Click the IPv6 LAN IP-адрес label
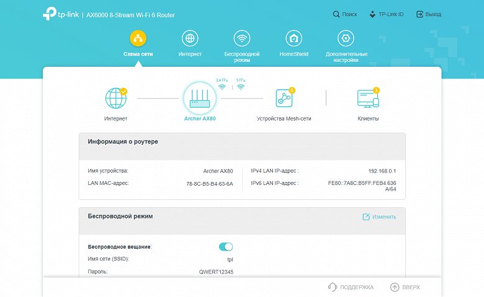The height and width of the screenshot is (297, 484). click(x=275, y=183)
